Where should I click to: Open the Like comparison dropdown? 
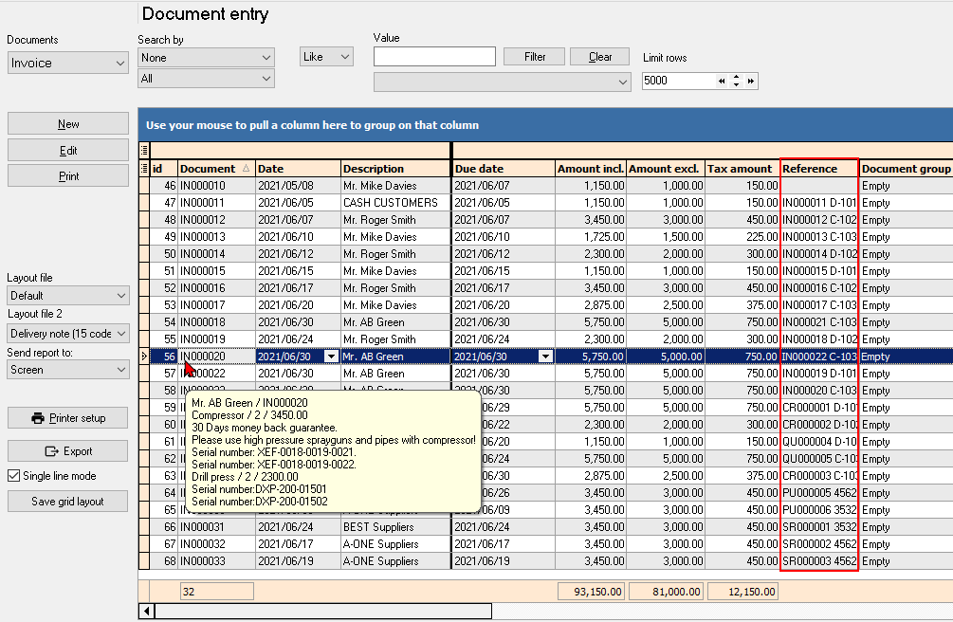(x=326, y=57)
